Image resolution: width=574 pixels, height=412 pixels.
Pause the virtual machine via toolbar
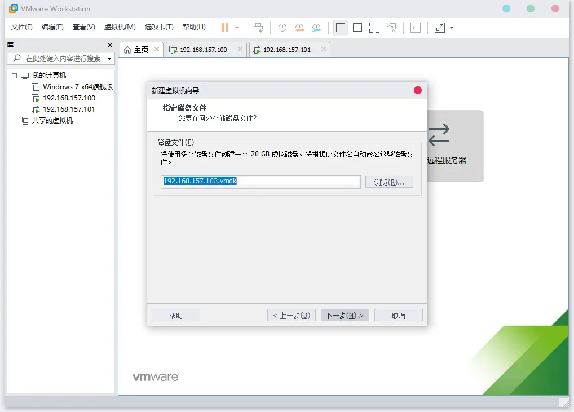[x=225, y=28]
